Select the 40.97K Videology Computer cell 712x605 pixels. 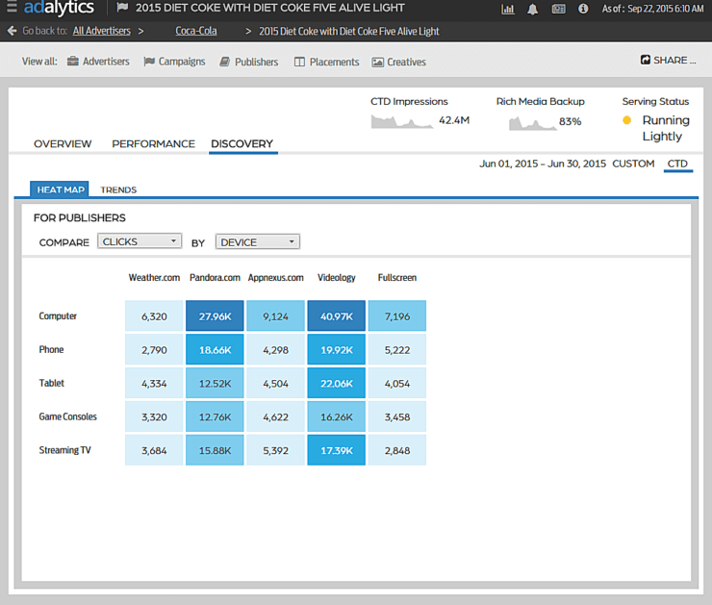click(x=337, y=315)
